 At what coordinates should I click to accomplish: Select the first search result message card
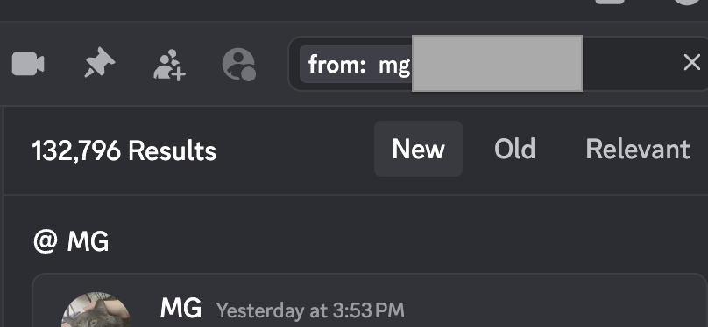(370, 301)
